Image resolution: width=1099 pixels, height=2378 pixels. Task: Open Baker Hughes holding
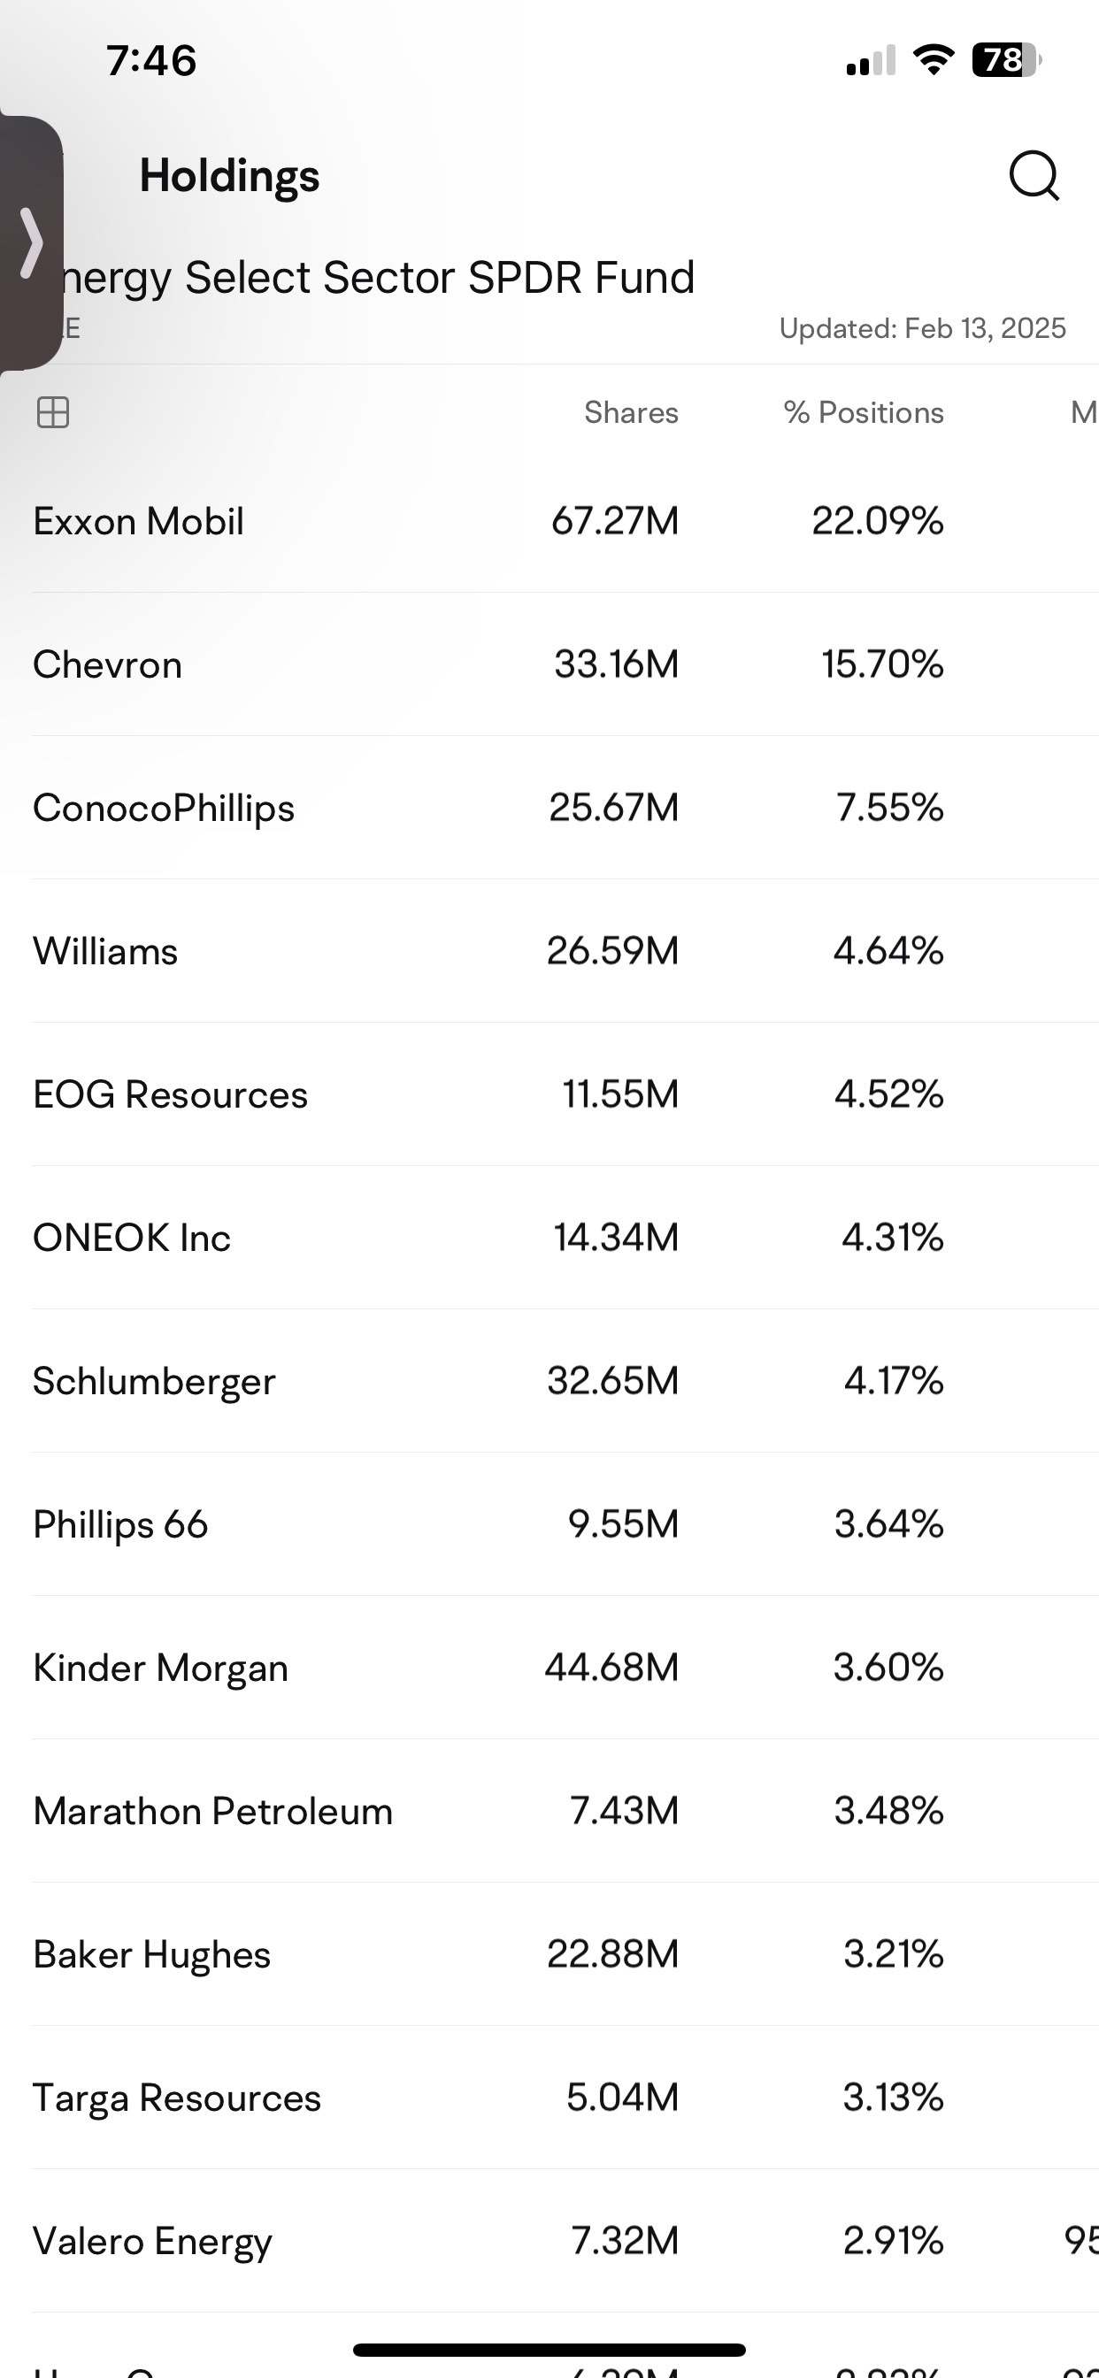pos(565,1953)
